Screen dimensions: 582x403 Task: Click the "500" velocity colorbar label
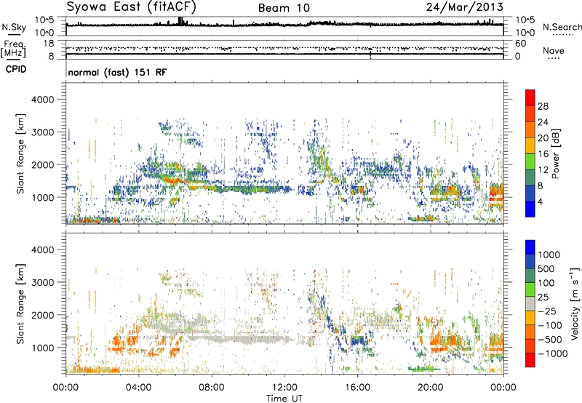click(x=546, y=269)
